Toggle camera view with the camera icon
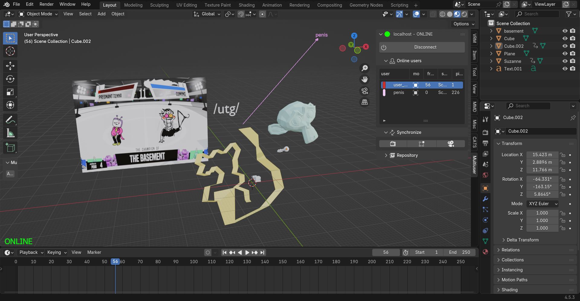 click(365, 91)
